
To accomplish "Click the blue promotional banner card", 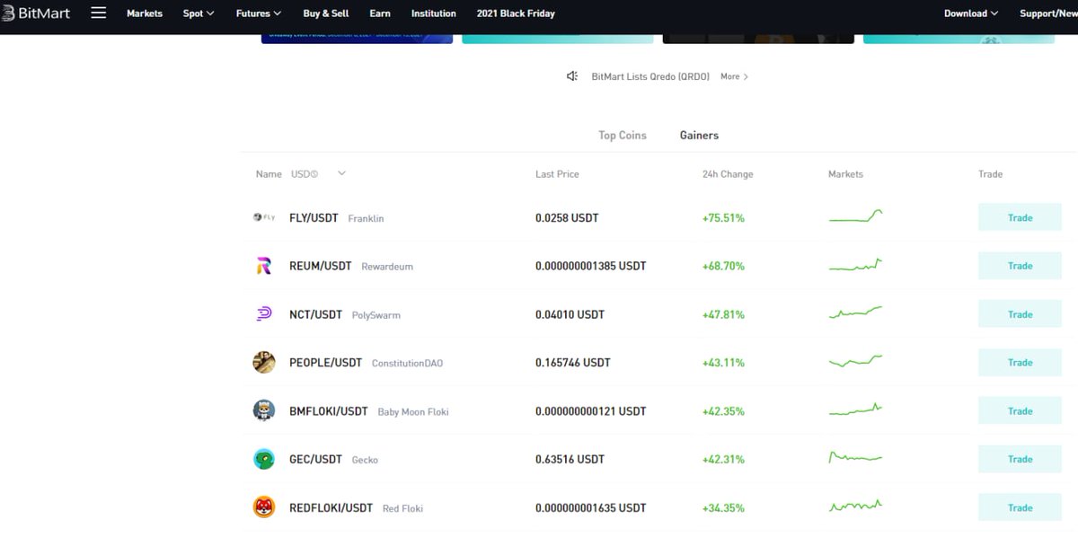I will click(x=357, y=39).
